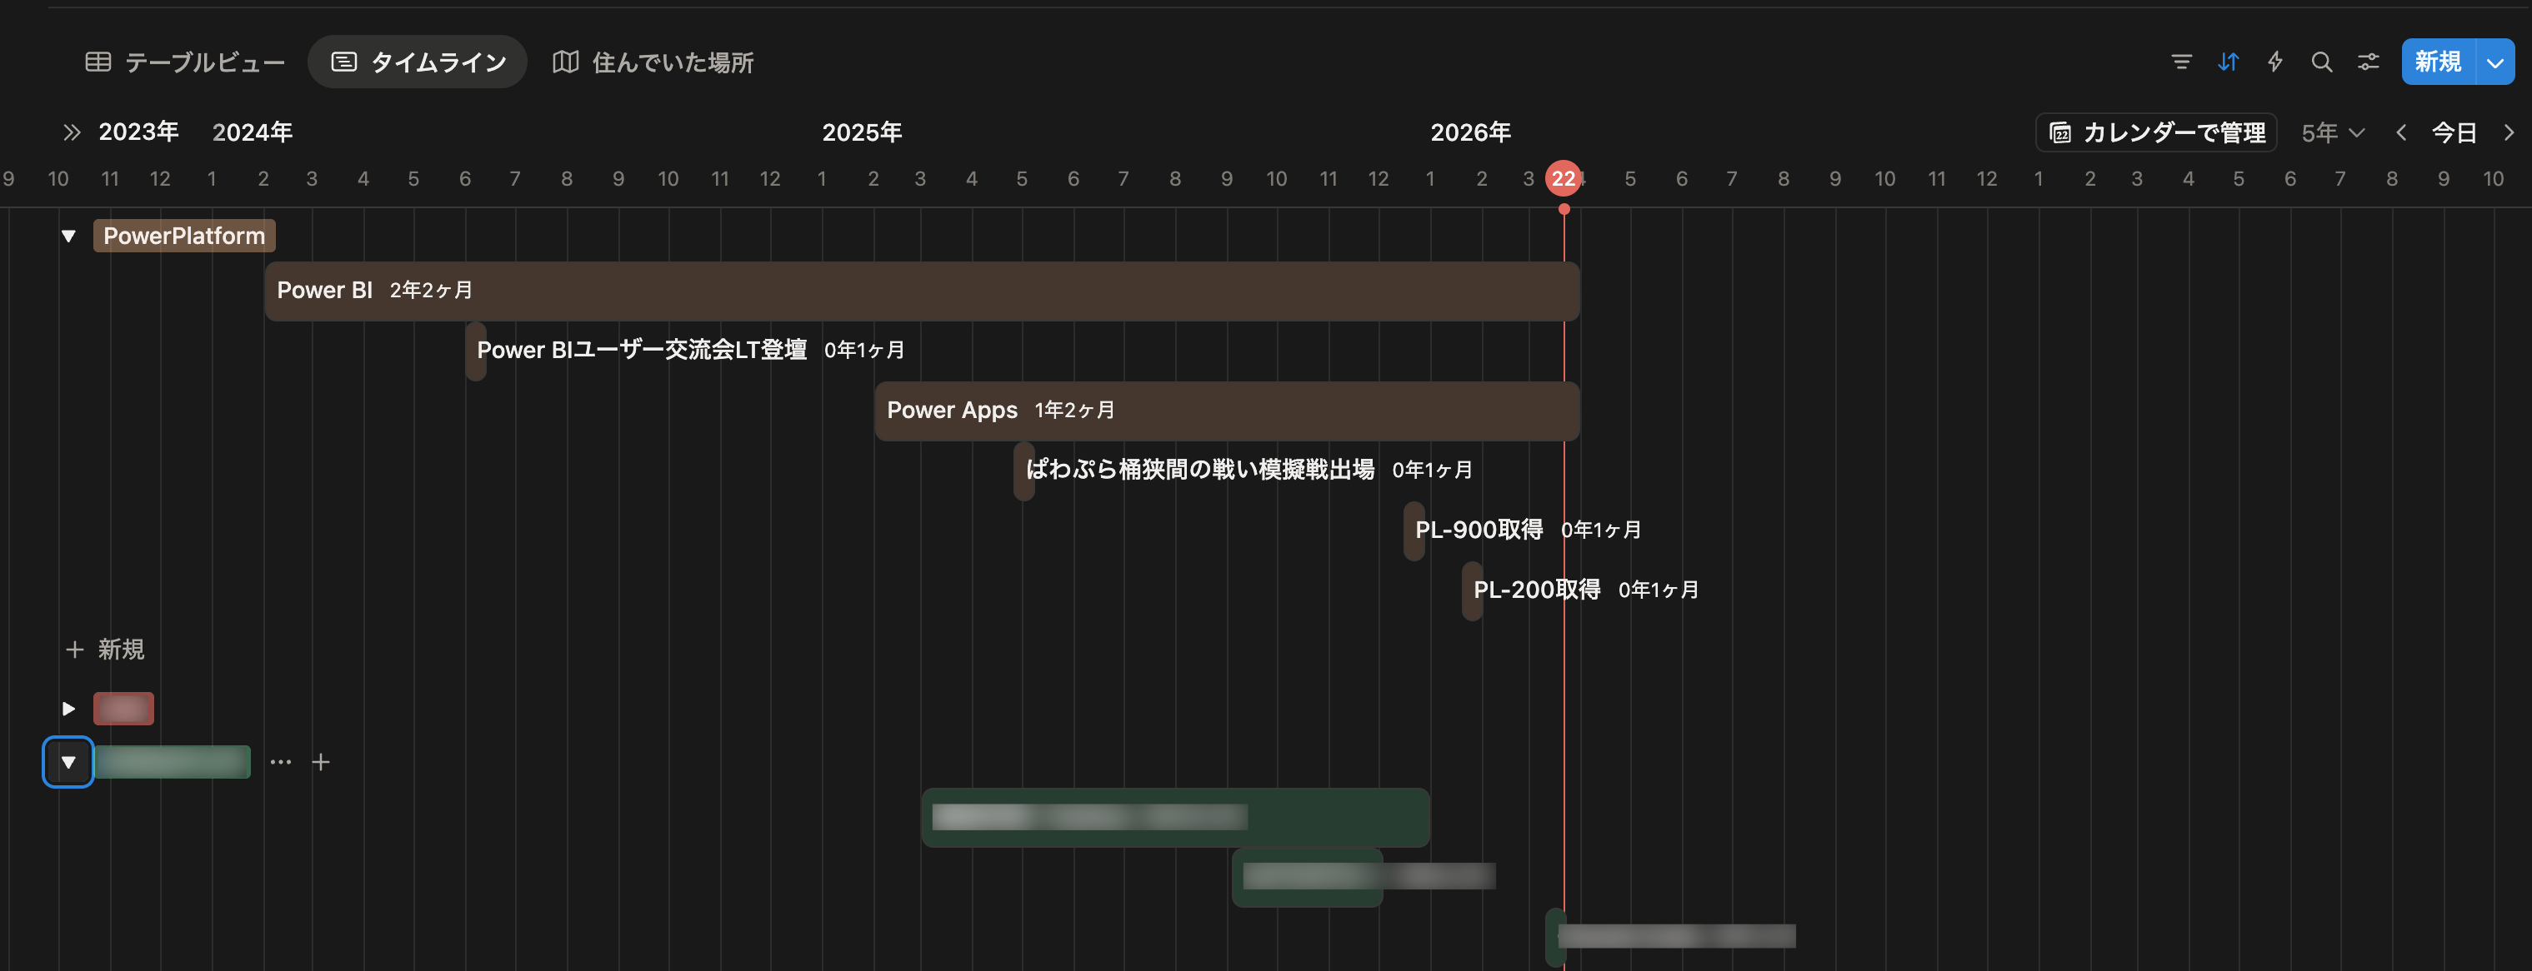The height and width of the screenshot is (971, 2532).
Task: Open the dropdown arrow beside 新規 button
Action: pyautogui.click(x=2494, y=62)
